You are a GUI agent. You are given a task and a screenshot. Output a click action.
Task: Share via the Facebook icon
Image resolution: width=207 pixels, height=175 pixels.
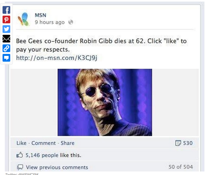click(x=6, y=10)
